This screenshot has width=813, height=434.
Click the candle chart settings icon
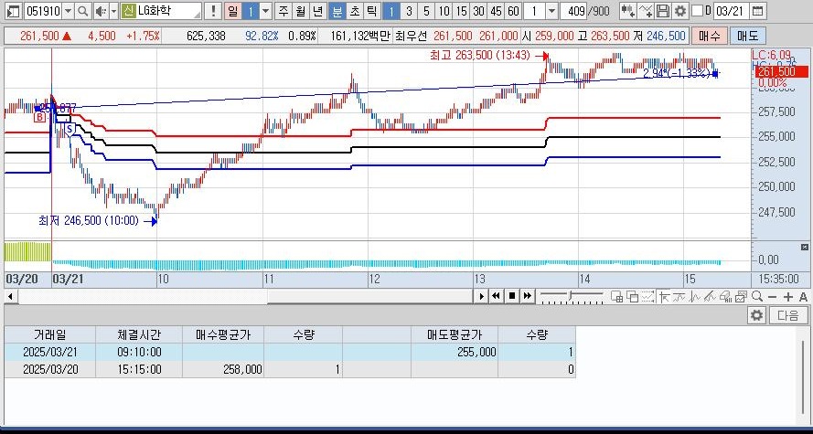point(628,11)
